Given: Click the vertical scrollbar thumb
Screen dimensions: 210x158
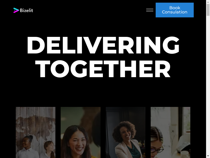Looking at the screenshot, I should coord(208,10).
